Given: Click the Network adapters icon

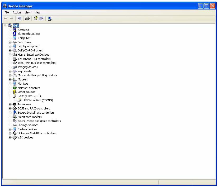Looking at the screenshot, I should click(x=15, y=88).
